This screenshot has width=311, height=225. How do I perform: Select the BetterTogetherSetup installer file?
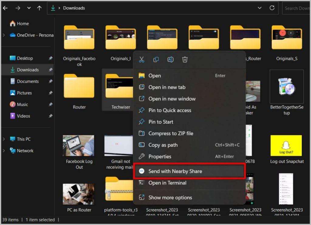[x=287, y=93]
